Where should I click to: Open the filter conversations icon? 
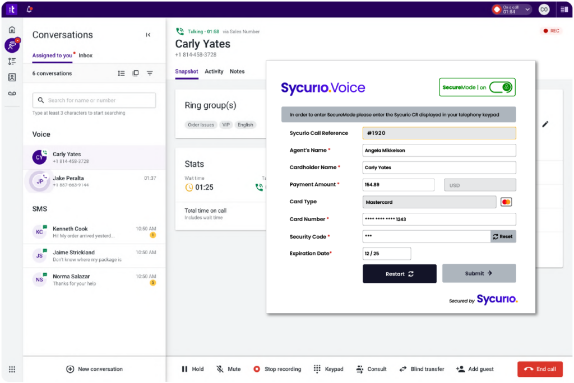(x=150, y=73)
